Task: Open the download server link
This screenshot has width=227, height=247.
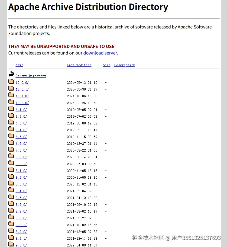Action: [100, 53]
